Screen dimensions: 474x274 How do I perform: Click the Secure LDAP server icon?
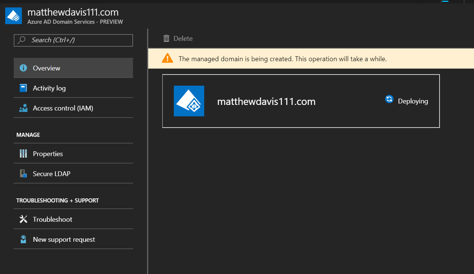[23, 174]
